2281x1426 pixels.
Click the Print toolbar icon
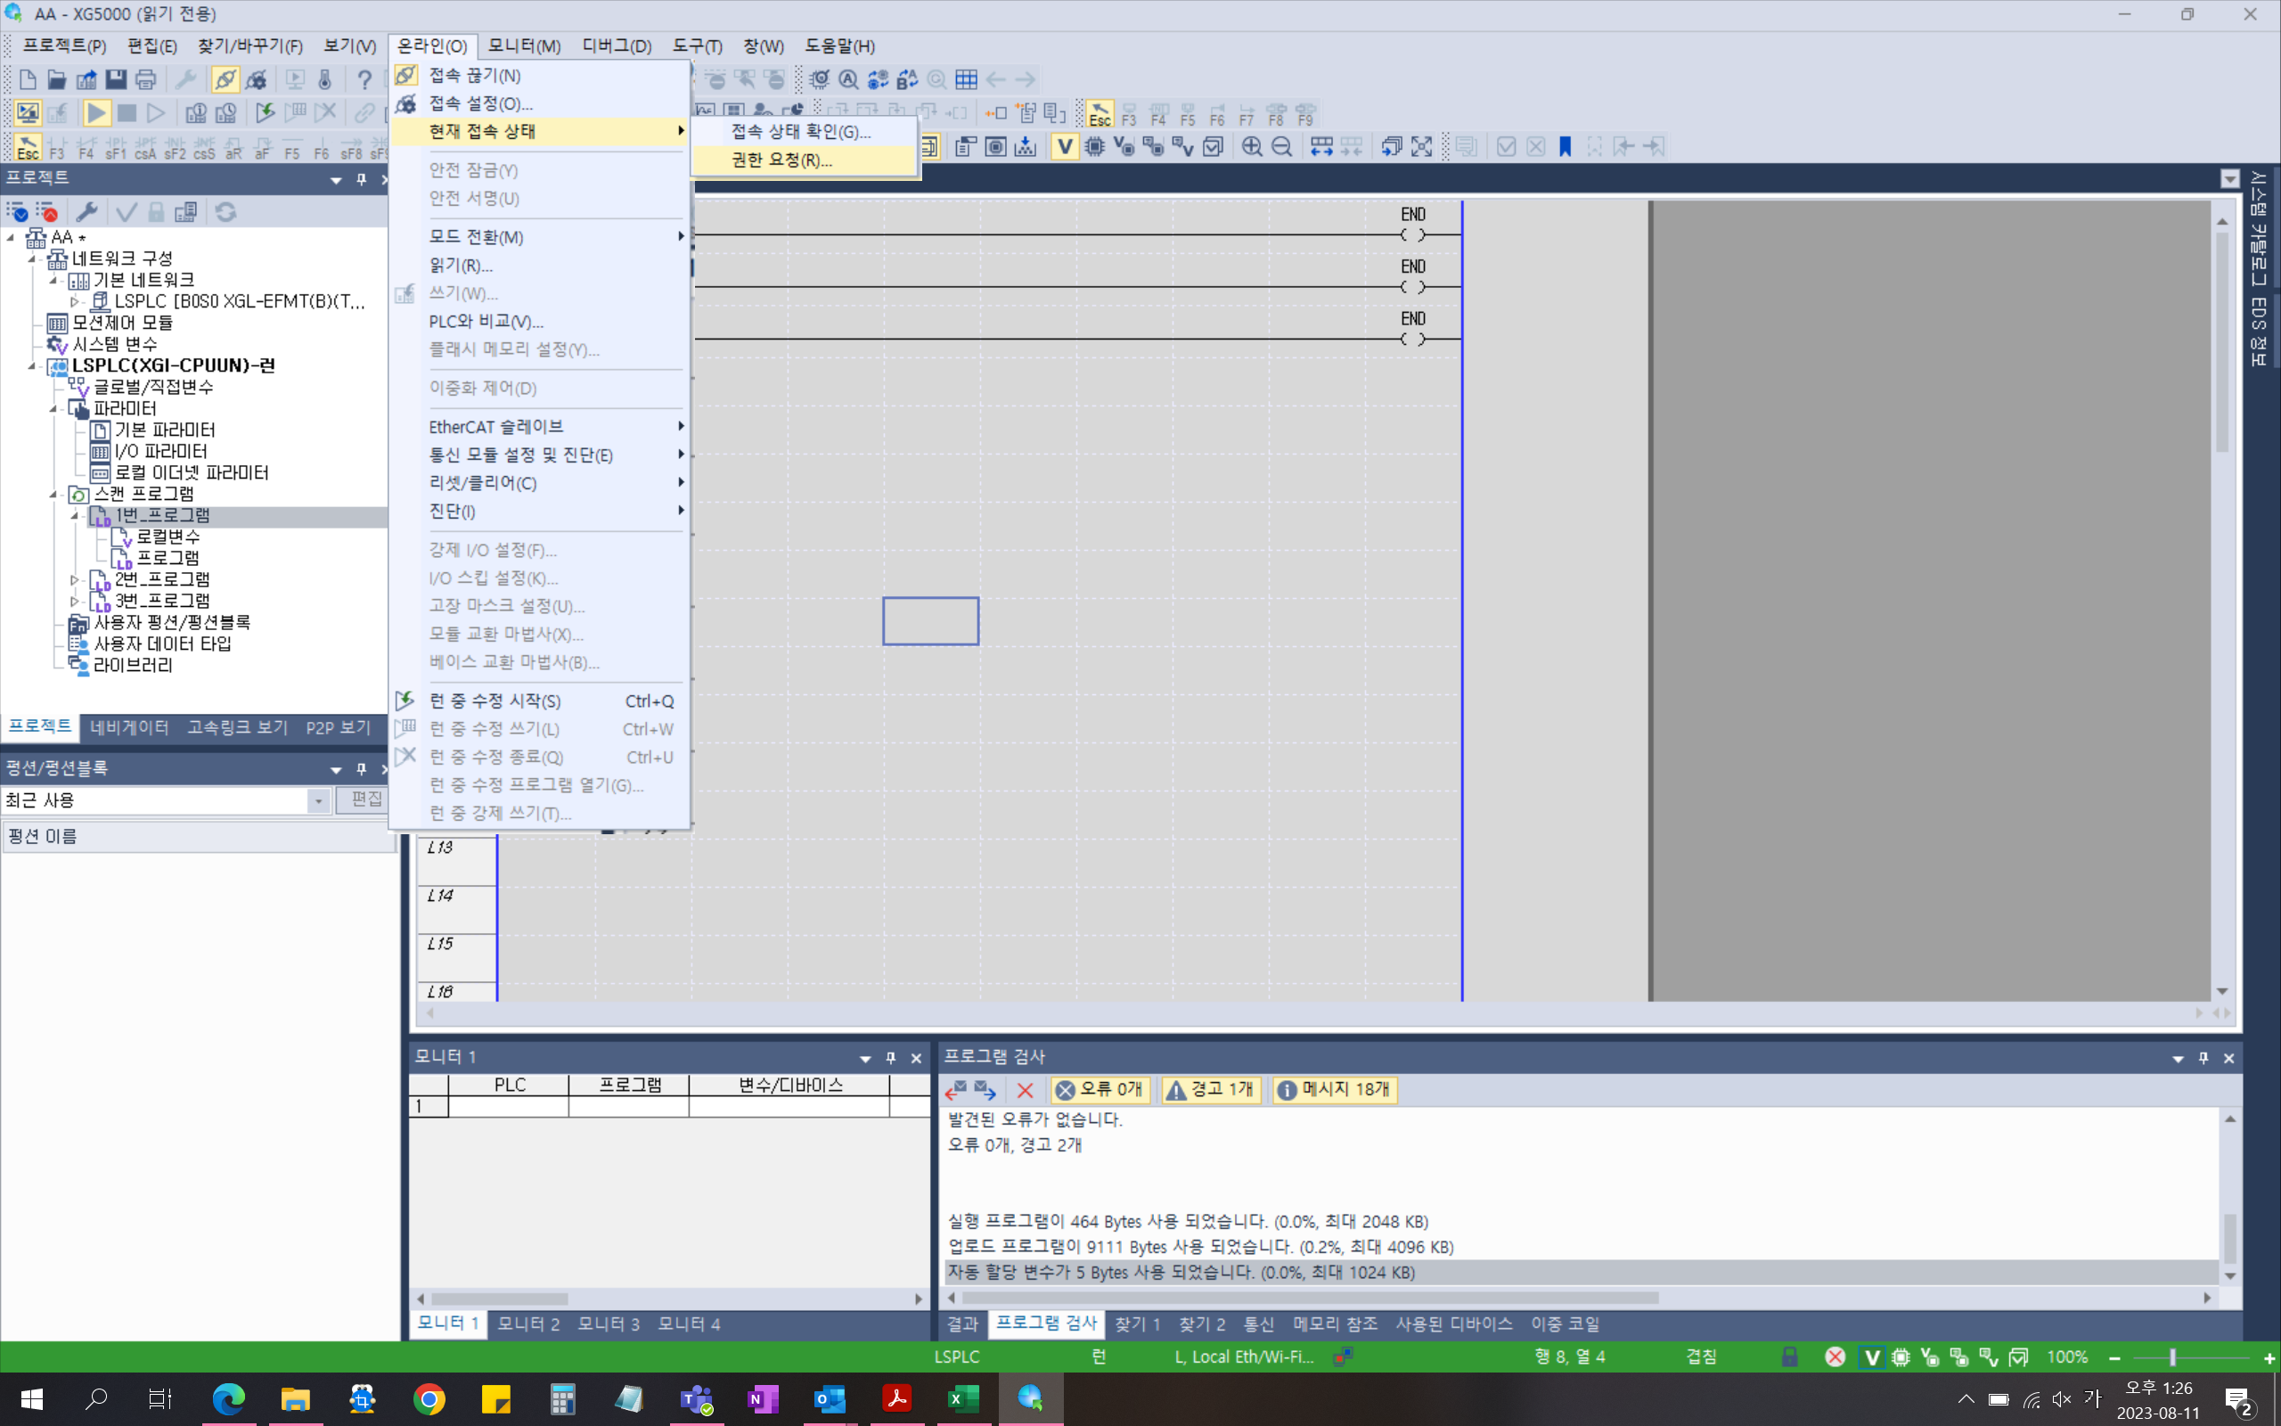(145, 79)
